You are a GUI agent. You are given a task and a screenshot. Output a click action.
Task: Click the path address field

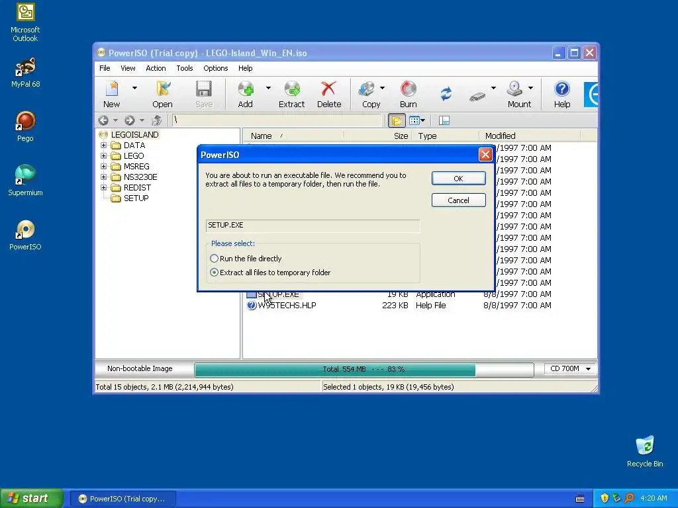coord(277,120)
